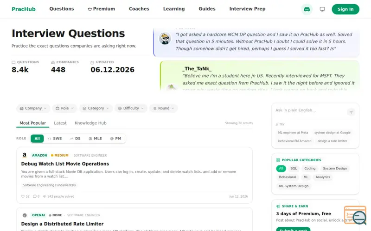Try 'behavioral PM Amazon' suggestion
Viewport: 371px width, 231px height.
pyautogui.click(x=294, y=141)
